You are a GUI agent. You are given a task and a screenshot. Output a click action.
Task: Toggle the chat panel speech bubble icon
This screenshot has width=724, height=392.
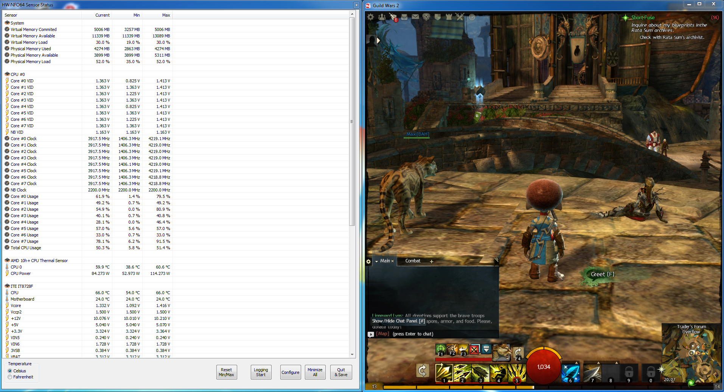click(x=371, y=334)
